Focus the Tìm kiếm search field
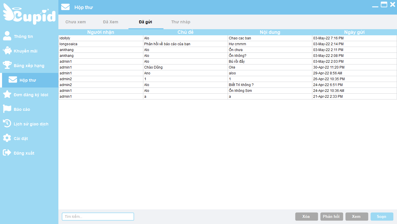 [98, 216]
